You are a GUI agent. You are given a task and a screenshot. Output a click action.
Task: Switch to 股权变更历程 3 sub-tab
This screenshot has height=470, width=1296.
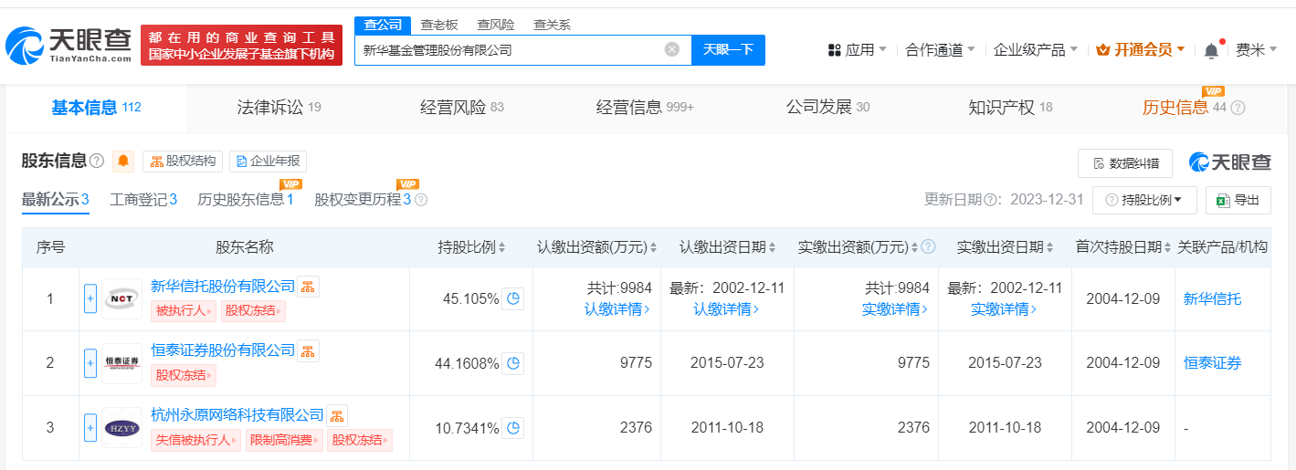pyautogui.click(x=363, y=200)
